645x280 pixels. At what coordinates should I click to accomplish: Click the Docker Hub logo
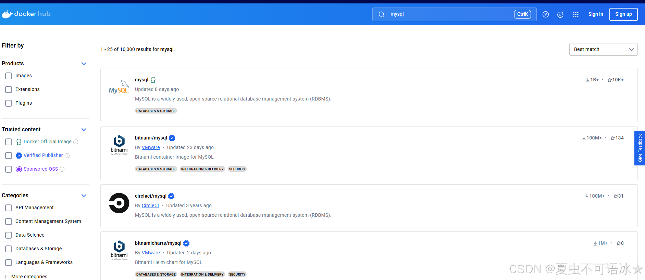coord(26,14)
